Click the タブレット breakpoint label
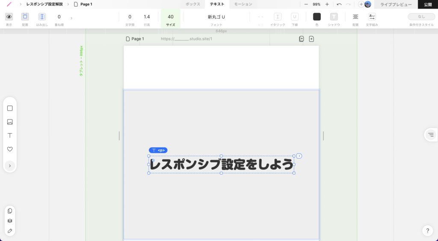The width and height of the screenshot is (438, 241). pyautogui.click(x=81, y=61)
